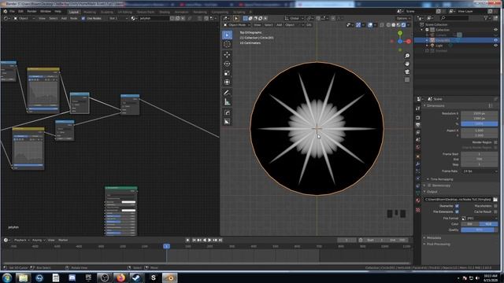Click the play animation button in the timeline

[209, 240]
